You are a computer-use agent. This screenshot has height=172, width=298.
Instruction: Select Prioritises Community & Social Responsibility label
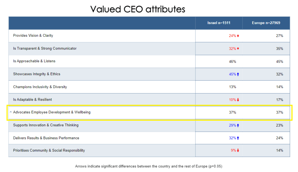tap(49, 150)
